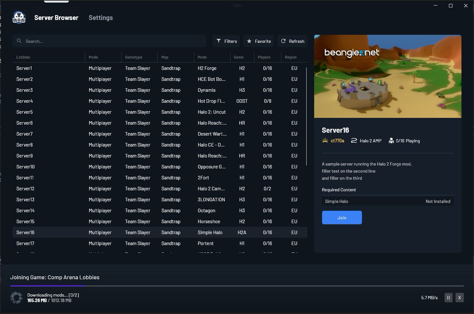Click the 5.7 MB/s download speed
474x314 pixels.
click(429, 298)
